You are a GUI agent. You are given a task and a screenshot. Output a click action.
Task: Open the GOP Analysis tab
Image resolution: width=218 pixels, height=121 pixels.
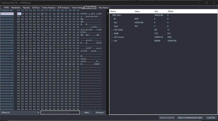coord(63,8)
